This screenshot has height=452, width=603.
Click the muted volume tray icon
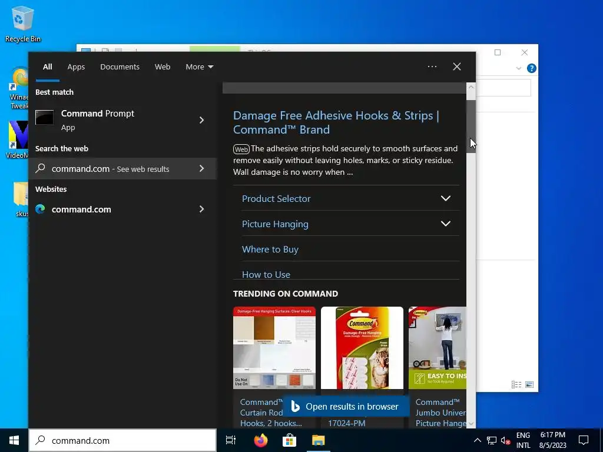click(505, 440)
